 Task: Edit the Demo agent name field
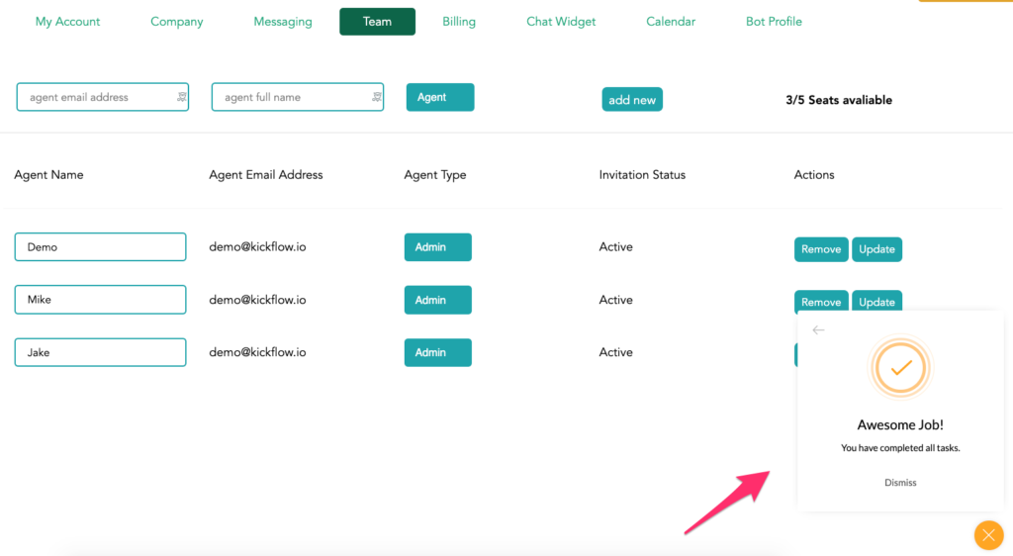100,246
